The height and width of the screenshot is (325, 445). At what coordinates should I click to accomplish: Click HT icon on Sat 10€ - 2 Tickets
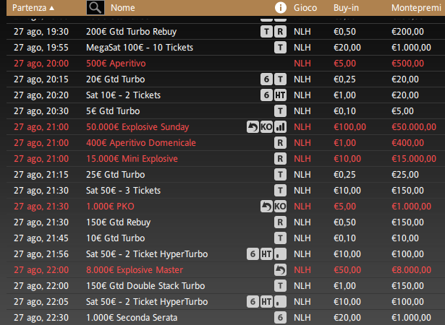[281, 95]
